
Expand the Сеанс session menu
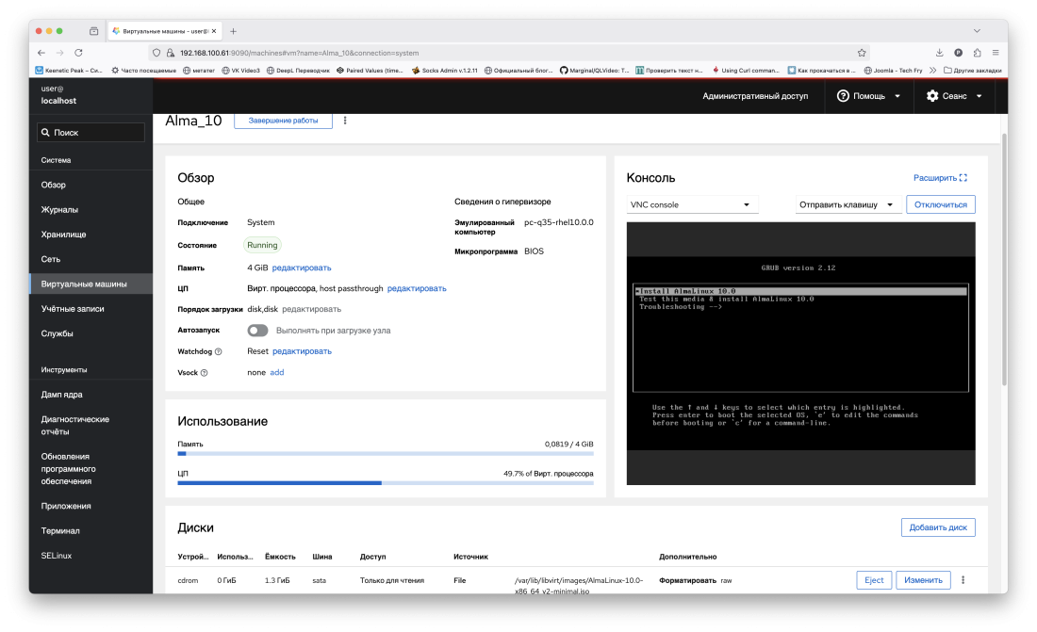[x=954, y=96]
